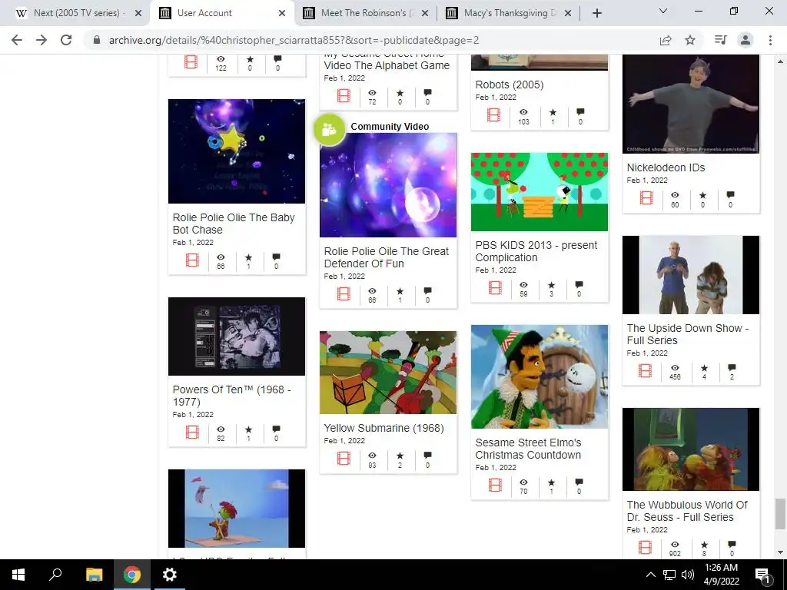Click film icon under Great Defender Of Fun
The image size is (787, 590).
click(x=344, y=294)
